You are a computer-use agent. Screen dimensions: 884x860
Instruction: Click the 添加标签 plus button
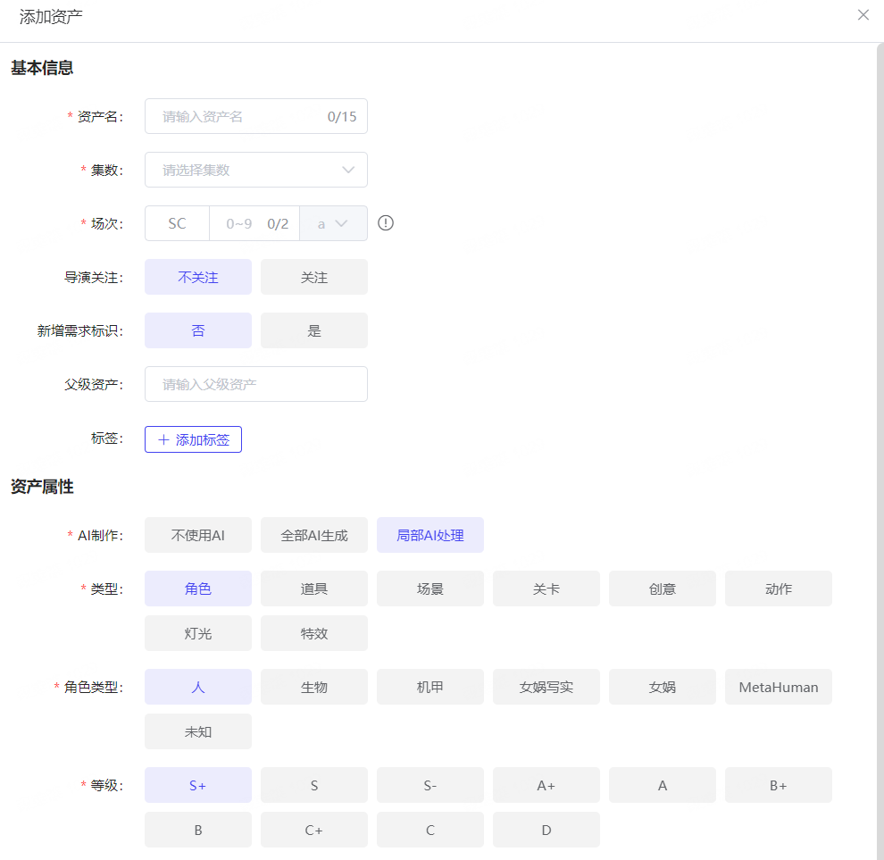(x=193, y=439)
